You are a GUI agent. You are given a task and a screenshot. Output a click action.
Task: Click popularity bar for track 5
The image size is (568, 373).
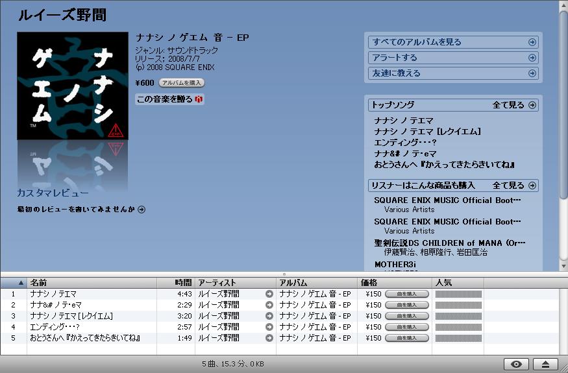pyautogui.click(x=458, y=338)
